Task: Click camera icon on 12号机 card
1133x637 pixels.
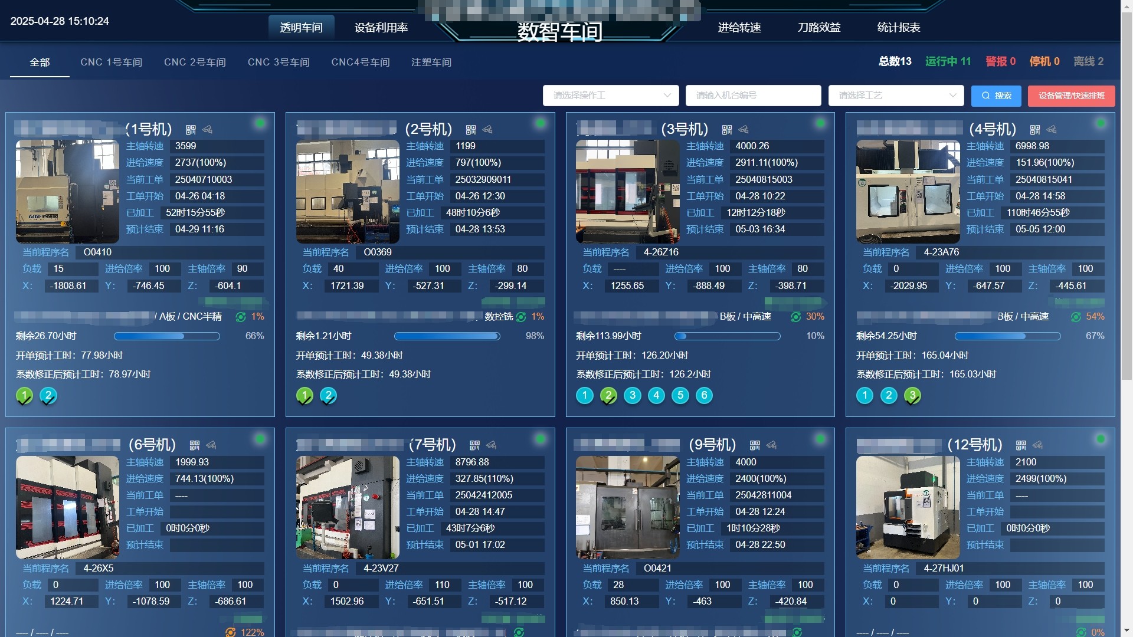Action: (x=1038, y=445)
